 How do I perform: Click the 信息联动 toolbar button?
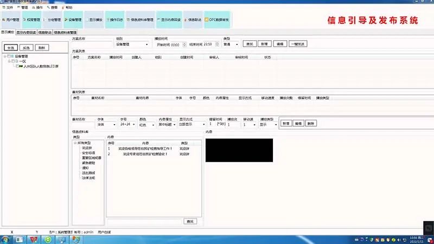click(193, 20)
